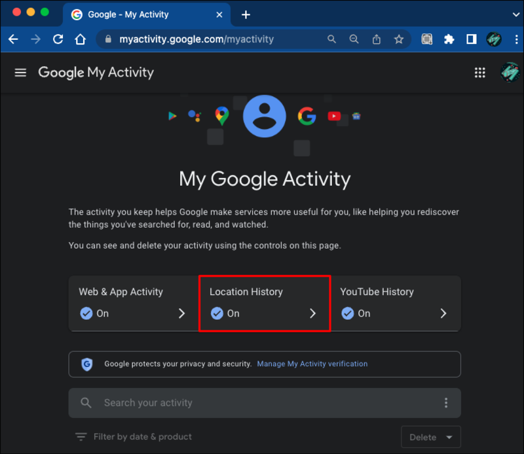The width and height of the screenshot is (524, 454).
Task: Open the YouTube History card title
Action: pyautogui.click(x=377, y=292)
